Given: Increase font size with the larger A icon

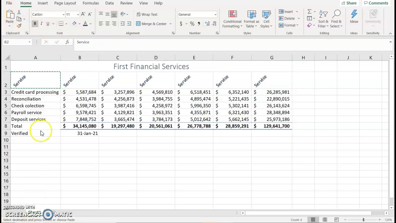Looking at the screenshot, I should 83,14.
